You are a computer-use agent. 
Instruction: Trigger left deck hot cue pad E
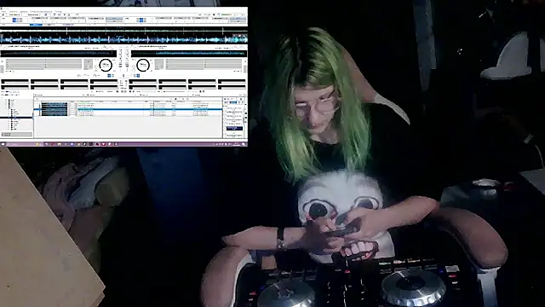tap(15, 87)
